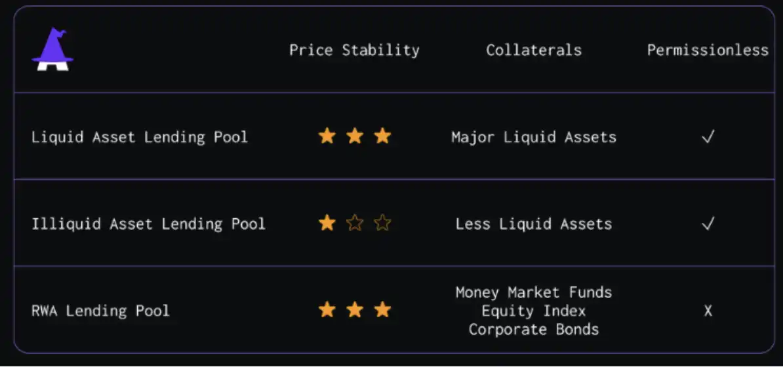The image size is (783, 367).
Task: Click the Collaterals column header
Action: point(534,50)
